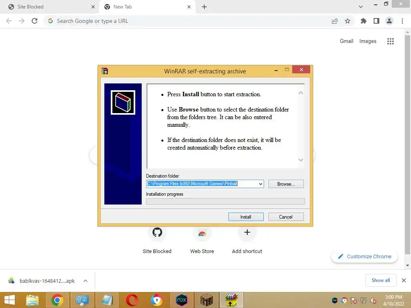Close the WinRAR self-extracting archive dialog
Viewport: 411px width, 308px height.
coord(301,69)
